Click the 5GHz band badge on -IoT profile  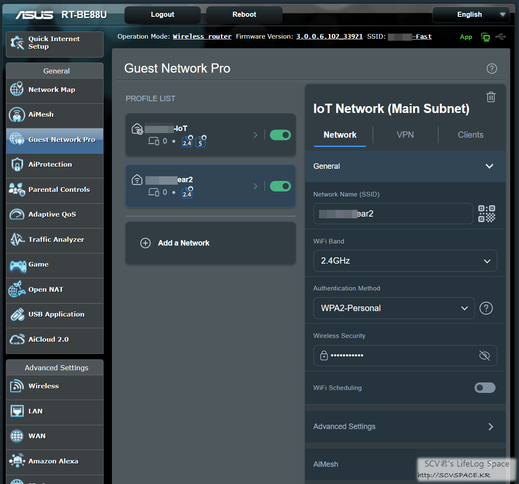point(201,141)
